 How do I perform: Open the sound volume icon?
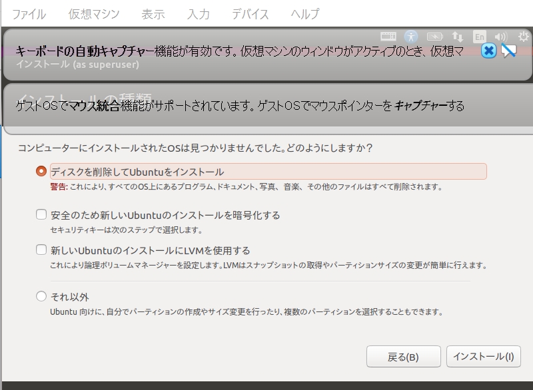click(501, 37)
